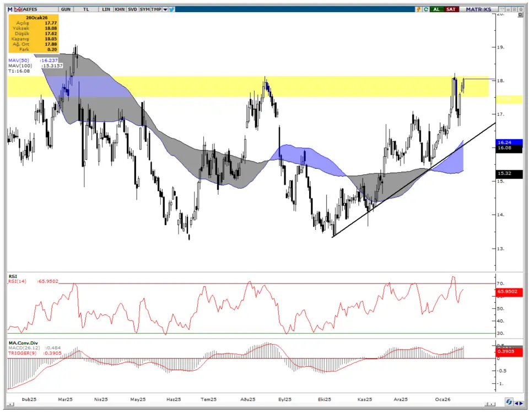The image size is (529, 412).
Task: Click the Matriks M logo icon
Action: tap(10, 9)
